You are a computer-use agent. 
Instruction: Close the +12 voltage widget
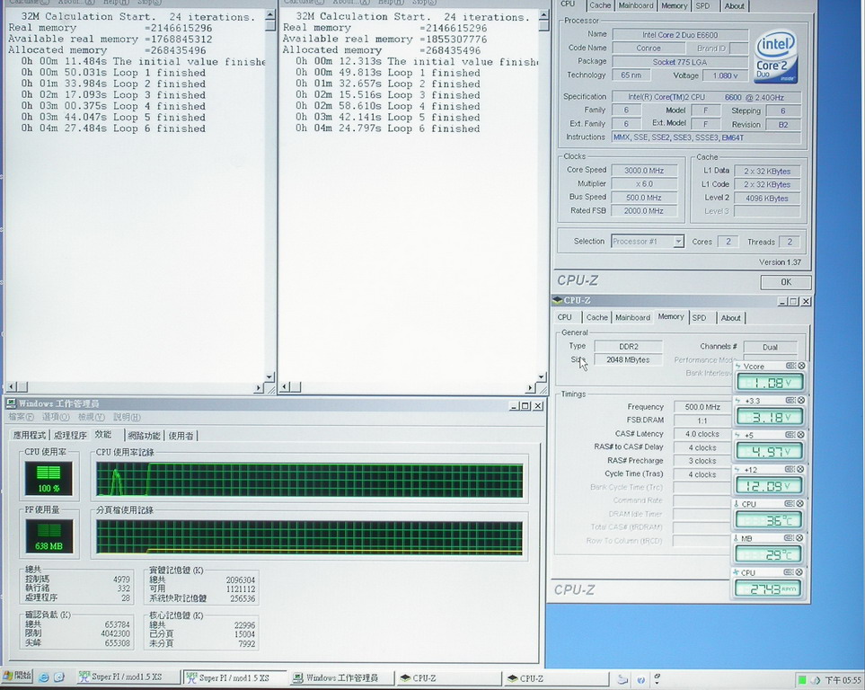(x=801, y=469)
